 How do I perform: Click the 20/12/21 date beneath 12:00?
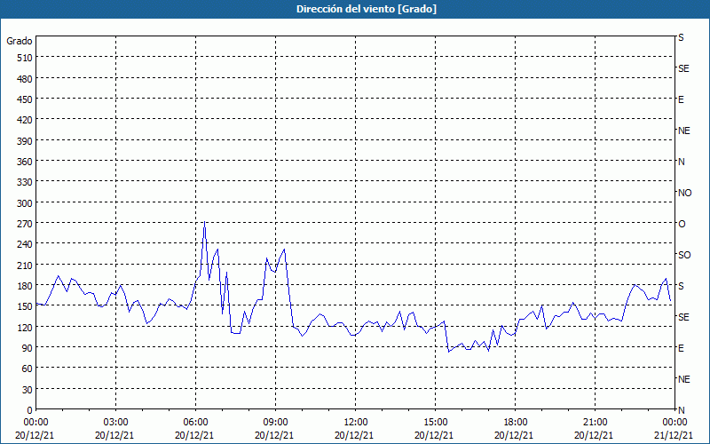[354, 435]
